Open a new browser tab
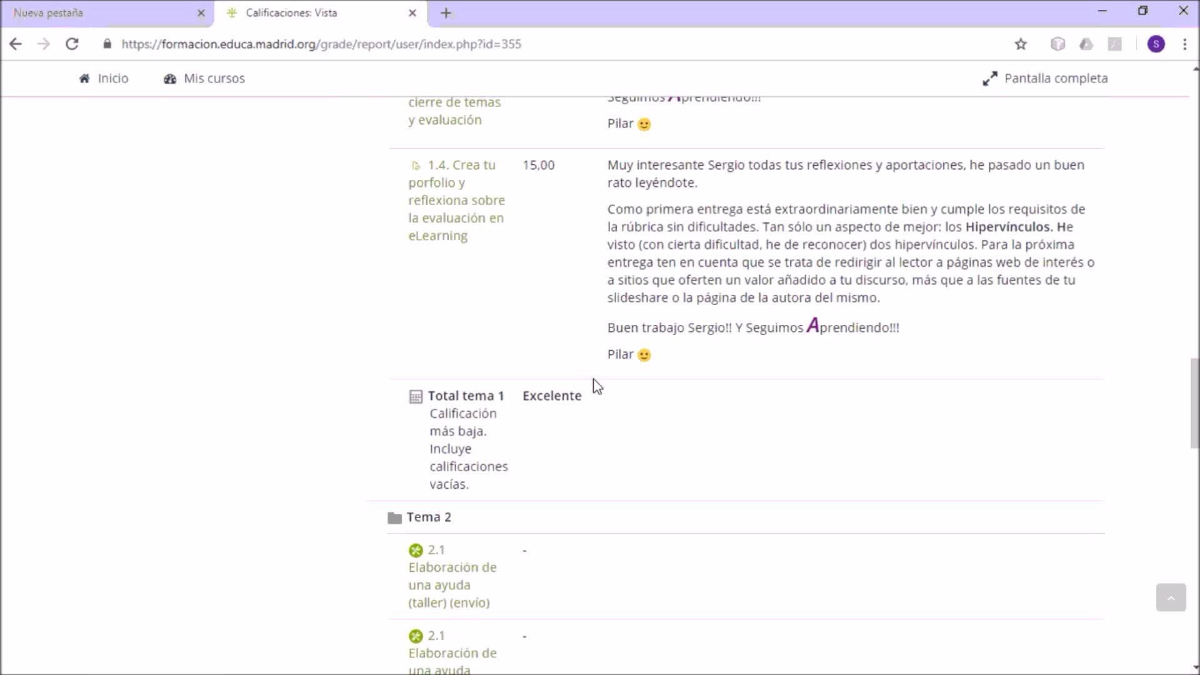Screen dimensions: 1200x675 [x=446, y=12]
